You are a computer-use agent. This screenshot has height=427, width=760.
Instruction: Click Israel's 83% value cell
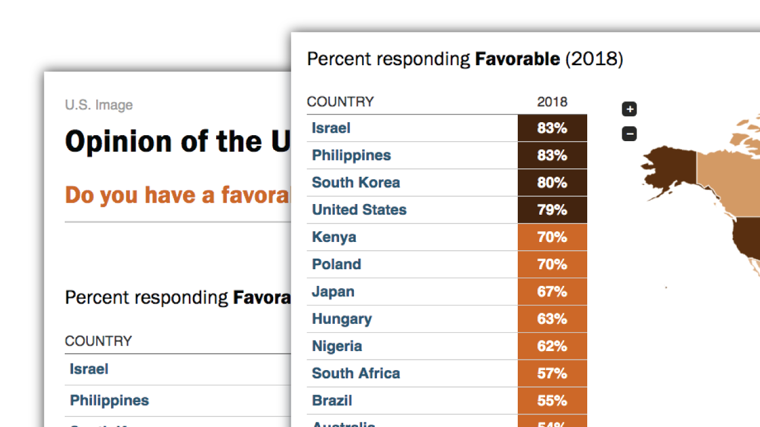(x=552, y=128)
